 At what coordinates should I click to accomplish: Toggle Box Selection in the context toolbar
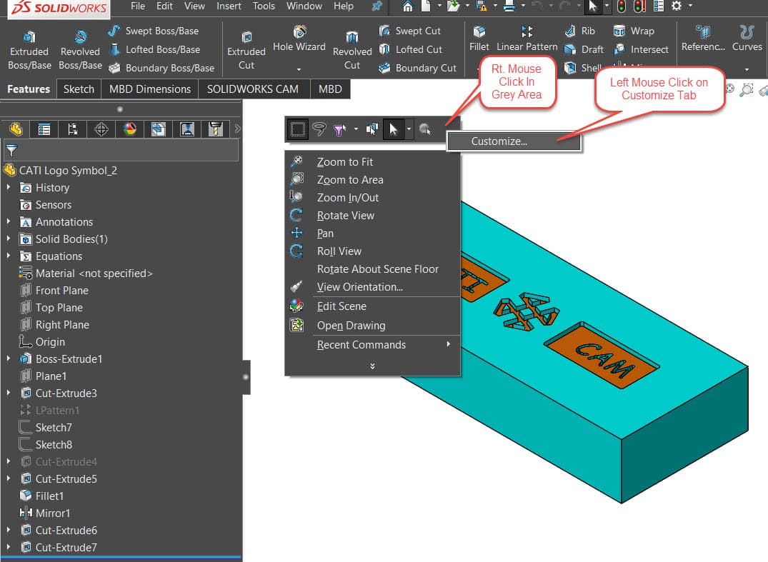point(298,129)
